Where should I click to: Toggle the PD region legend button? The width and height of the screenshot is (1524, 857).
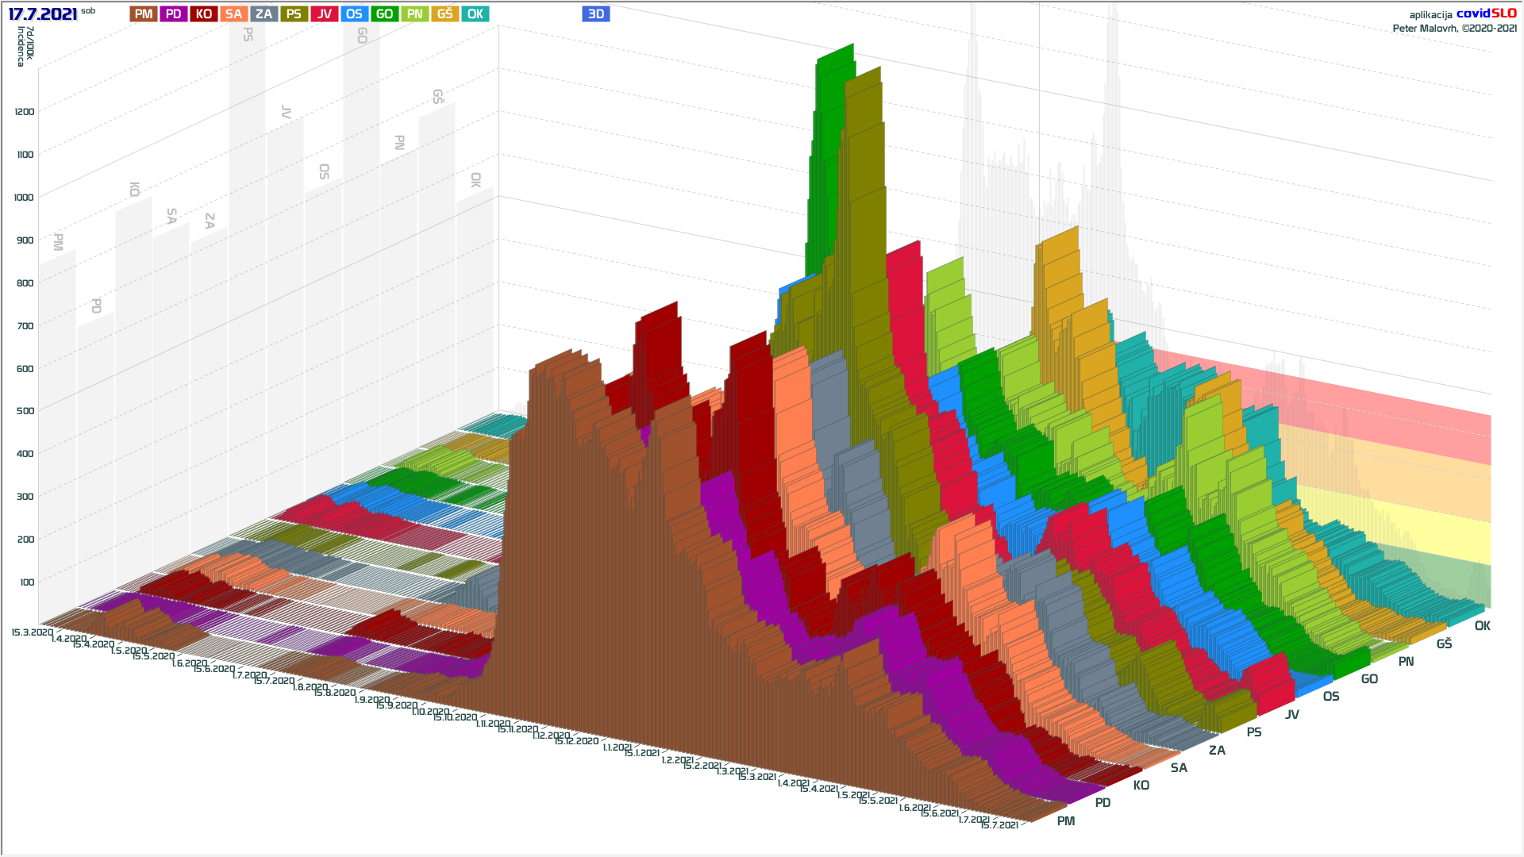click(174, 14)
